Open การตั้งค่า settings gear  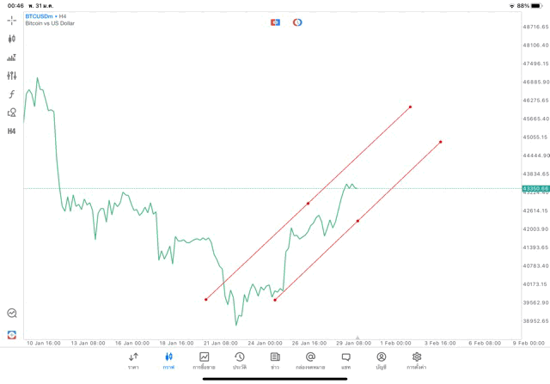(417, 361)
